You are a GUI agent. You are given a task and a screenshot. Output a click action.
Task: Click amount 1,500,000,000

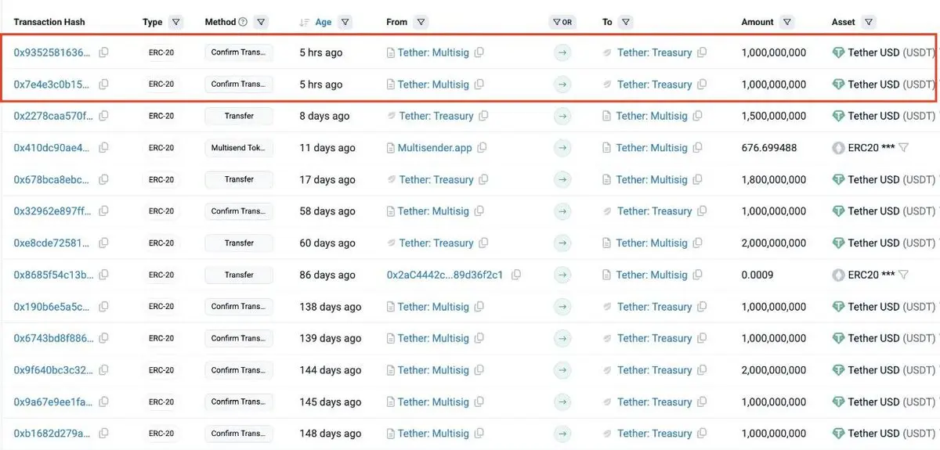point(774,116)
